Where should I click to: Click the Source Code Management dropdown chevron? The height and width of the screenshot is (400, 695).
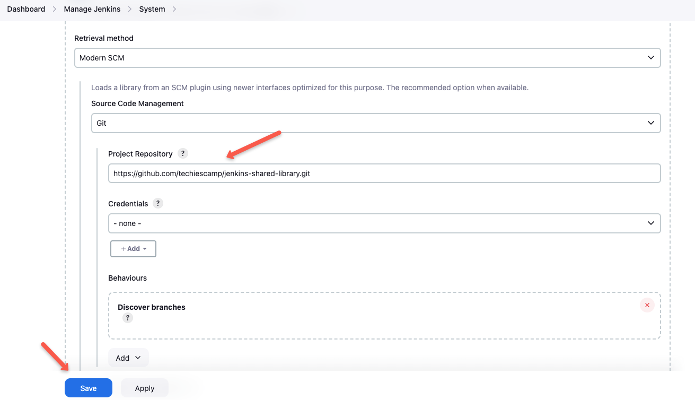point(651,123)
